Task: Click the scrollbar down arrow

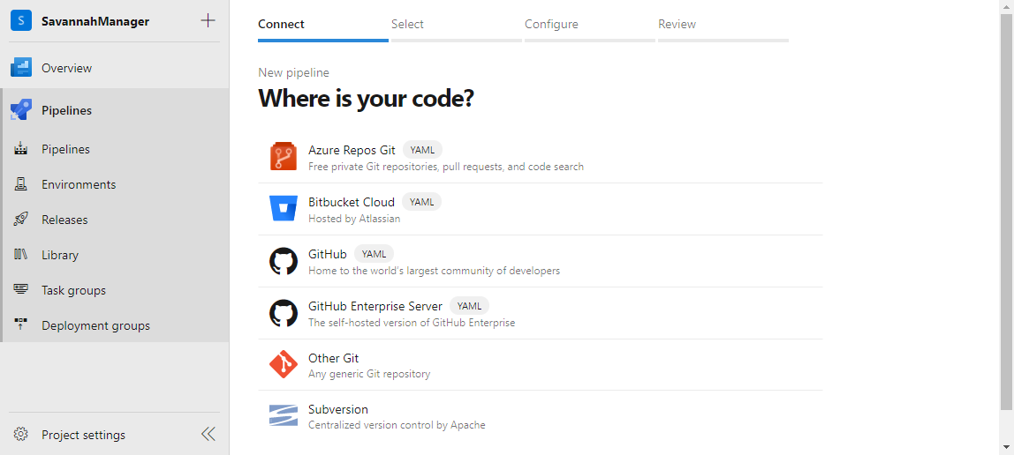Action: (x=1007, y=446)
